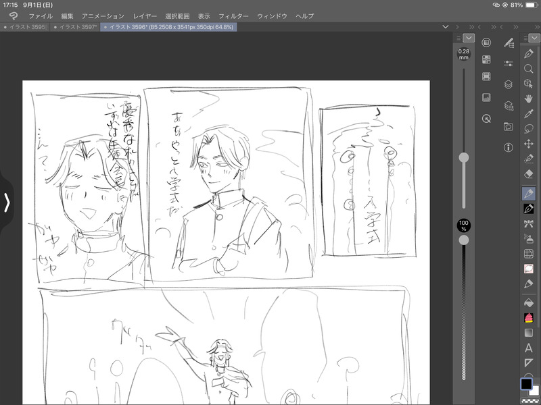Select the Zoom magnifier tool
This screenshot has height=405, width=541.
(x=528, y=69)
